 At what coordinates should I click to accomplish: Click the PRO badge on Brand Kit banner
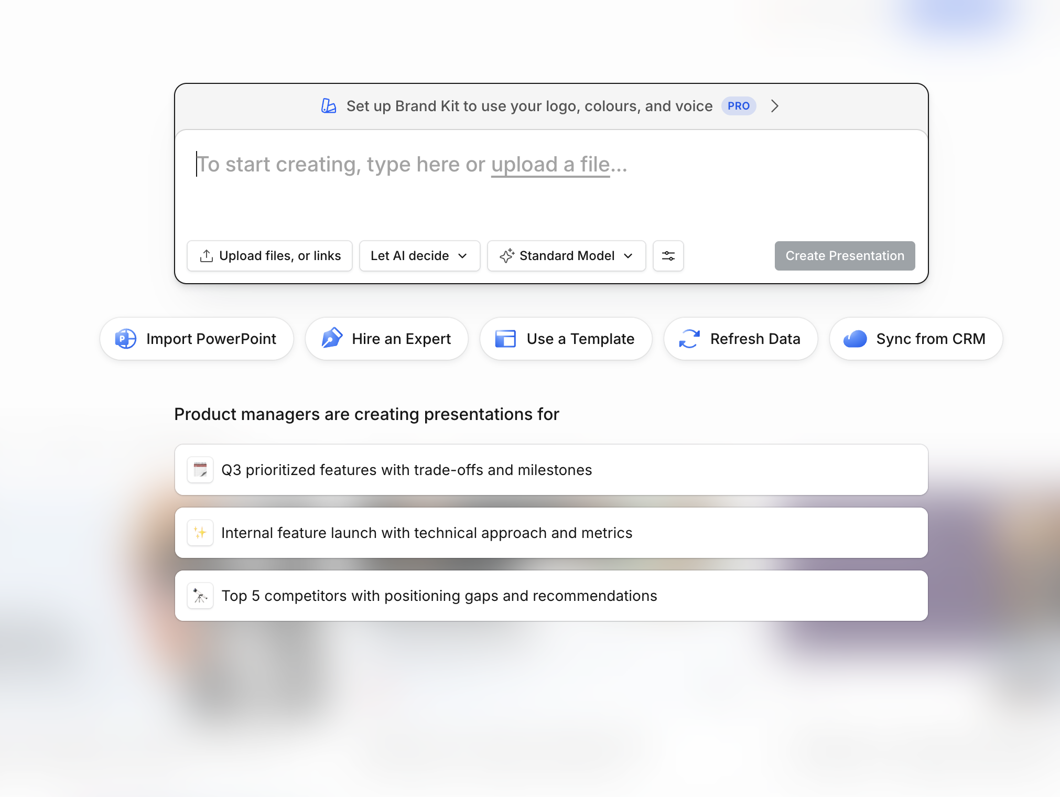click(739, 106)
